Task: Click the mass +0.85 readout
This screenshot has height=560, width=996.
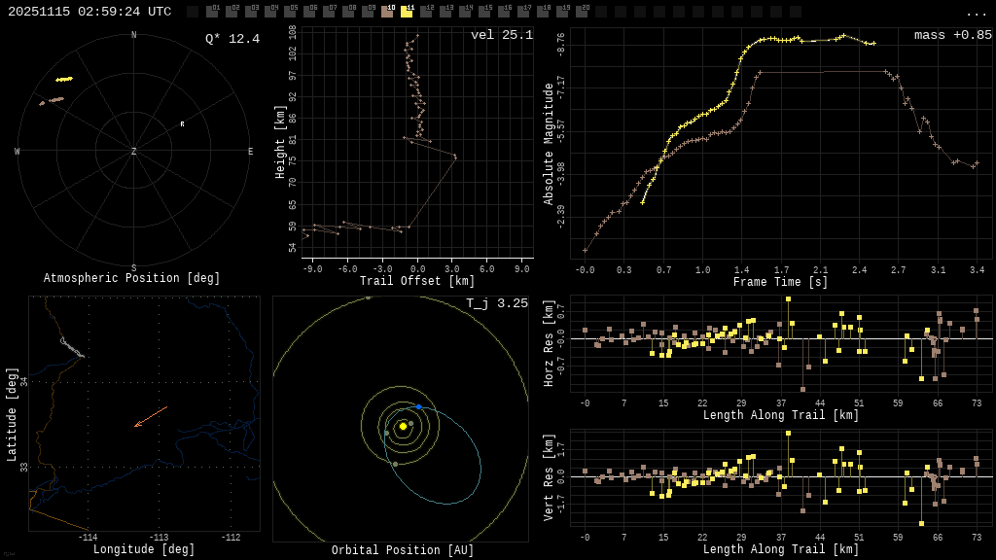Action: [x=953, y=35]
